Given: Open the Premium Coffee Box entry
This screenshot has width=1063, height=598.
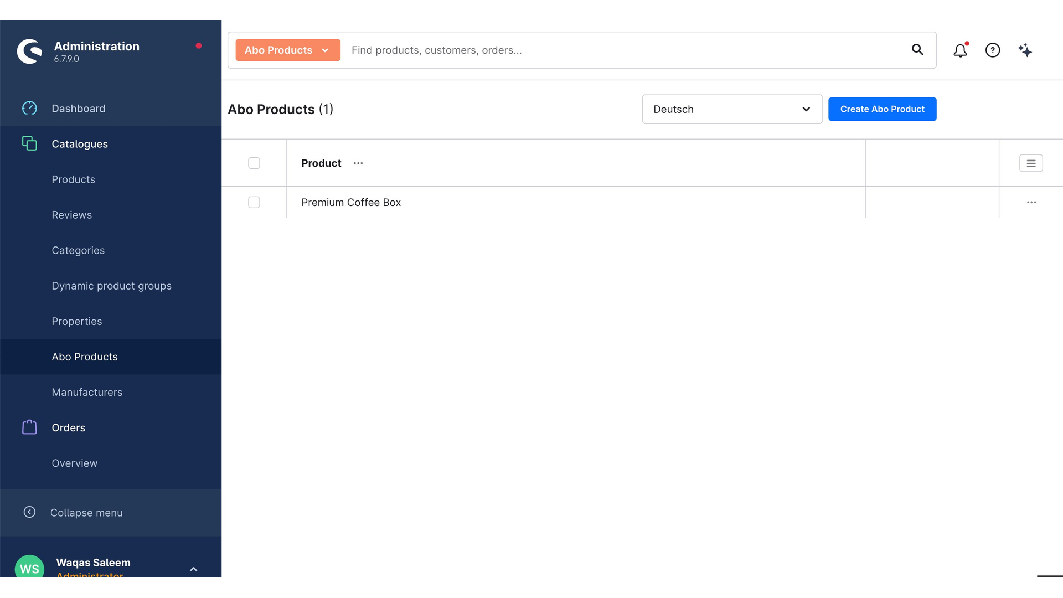Looking at the screenshot, I should [351, 203].
